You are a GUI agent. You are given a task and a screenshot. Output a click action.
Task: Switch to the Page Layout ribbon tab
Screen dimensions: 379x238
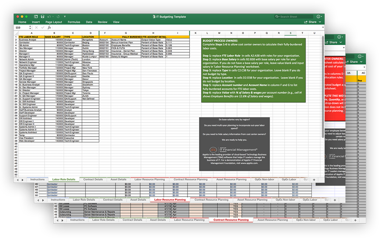(54, 22)
